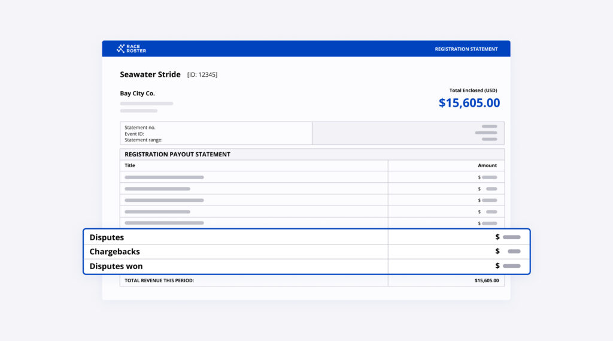Select the Disputes row label

107,237
